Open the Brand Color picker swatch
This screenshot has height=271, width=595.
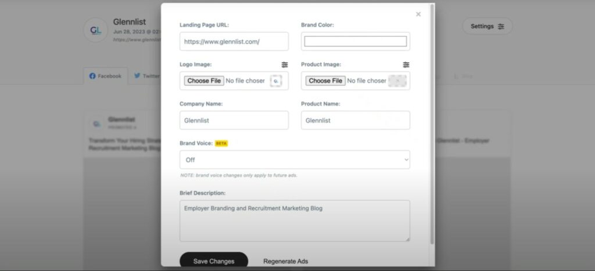[356, 41]
